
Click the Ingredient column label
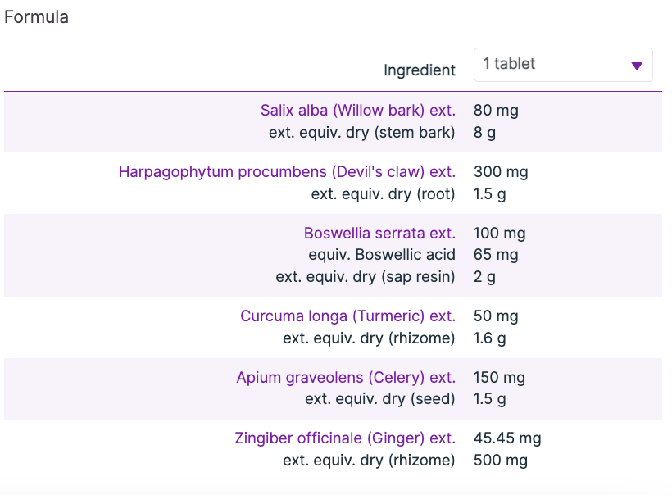click(x=420, y=70)
